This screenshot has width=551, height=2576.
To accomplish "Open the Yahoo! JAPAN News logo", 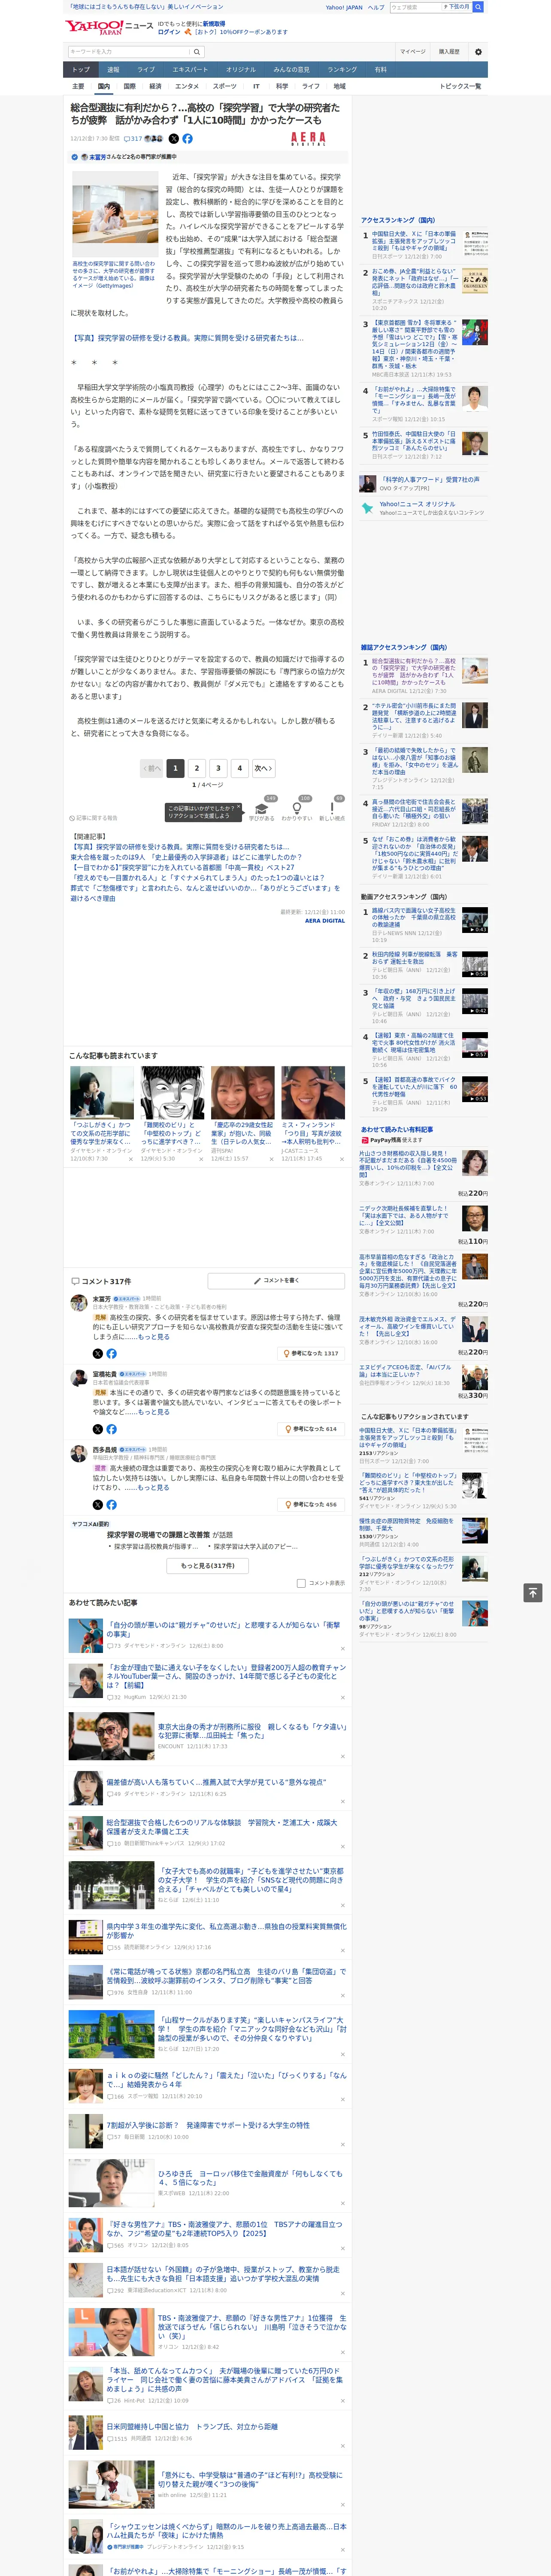I will coord(110,27).
